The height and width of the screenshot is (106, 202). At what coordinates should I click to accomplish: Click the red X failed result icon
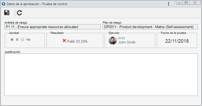click(64, 41)
